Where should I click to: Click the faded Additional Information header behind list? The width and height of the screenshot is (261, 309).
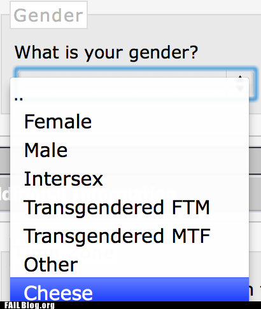pos(87,194)
